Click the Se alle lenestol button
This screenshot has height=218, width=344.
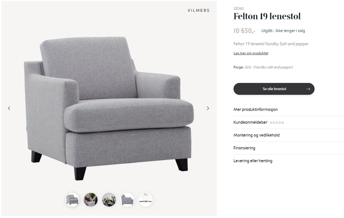(x=274, y=89)
